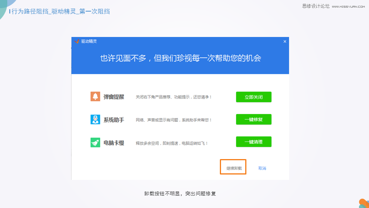Screen dimensions: 369x208
Task: Click the description starting 释放多余空间
Action: point(172,143)
